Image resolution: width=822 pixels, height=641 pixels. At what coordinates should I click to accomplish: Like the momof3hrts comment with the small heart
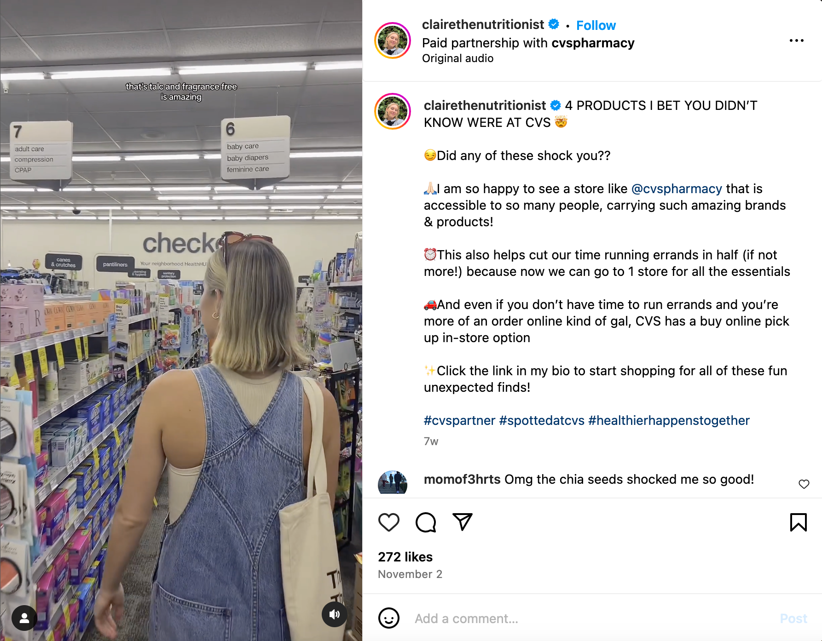pyautogui.click(x=804, y=484)
